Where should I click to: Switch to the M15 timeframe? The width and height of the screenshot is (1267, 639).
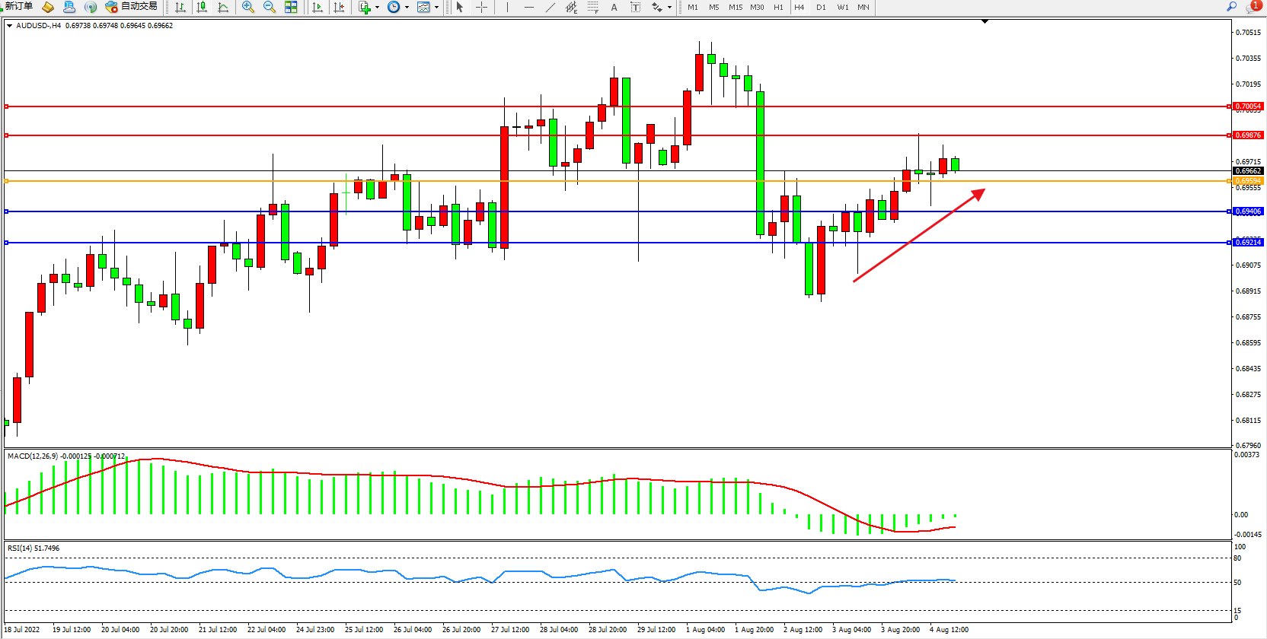tap(735, 7)
